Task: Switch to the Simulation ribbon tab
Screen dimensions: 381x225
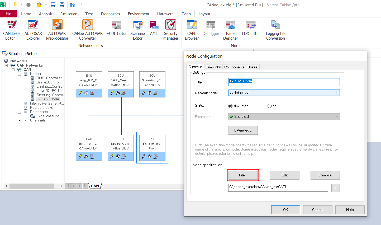Action: point(69,14)
